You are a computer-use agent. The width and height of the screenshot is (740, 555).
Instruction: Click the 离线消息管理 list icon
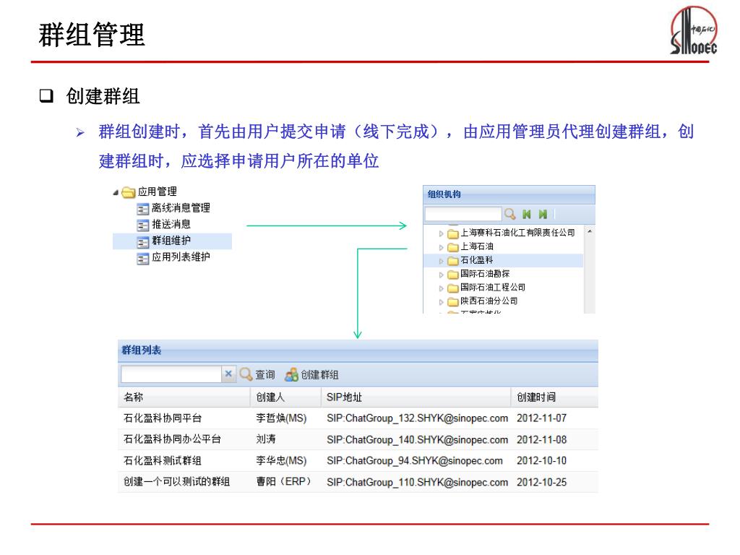[x=142, y=209]
